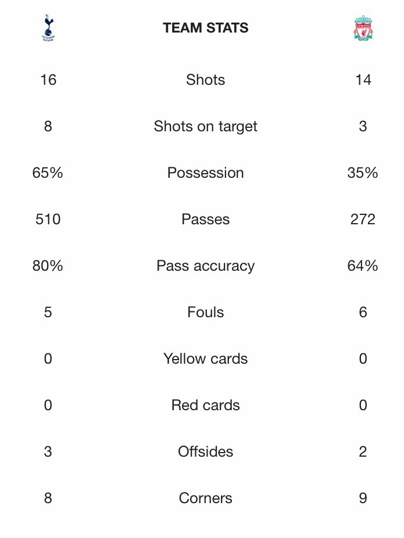This screenshot has width=404, height=538.
Task: Click the 64% pass accuracy value
Action: [363, 266]
